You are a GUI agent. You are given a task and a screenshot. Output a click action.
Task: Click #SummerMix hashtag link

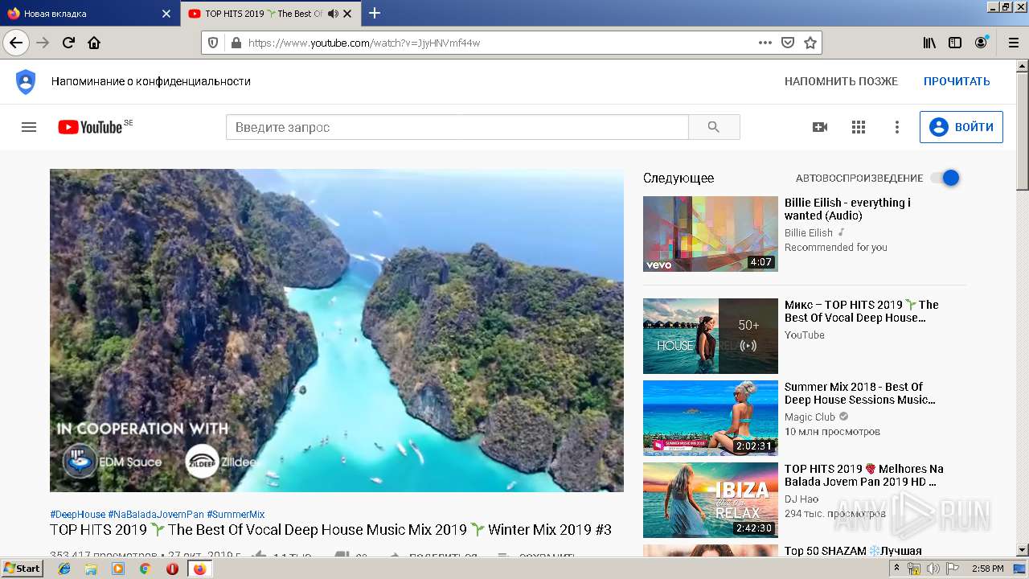236,515
